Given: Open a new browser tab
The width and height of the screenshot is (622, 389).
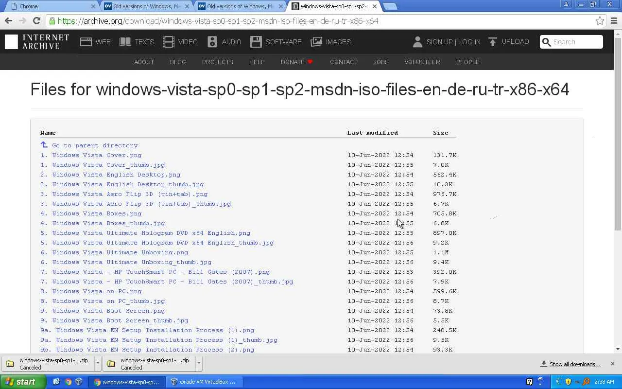Looking at the screenshot, I should pos(390,6).
